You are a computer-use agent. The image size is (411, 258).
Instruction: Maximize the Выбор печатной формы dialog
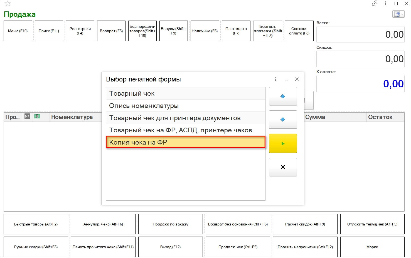(286, 79)
